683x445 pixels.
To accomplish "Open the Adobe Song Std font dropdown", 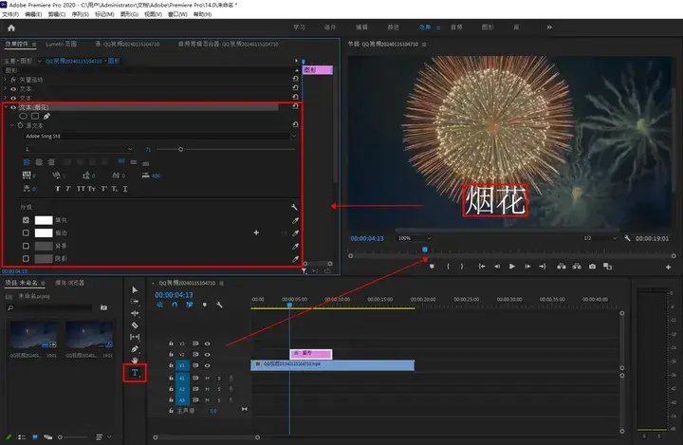I will [x=157, y=136].
